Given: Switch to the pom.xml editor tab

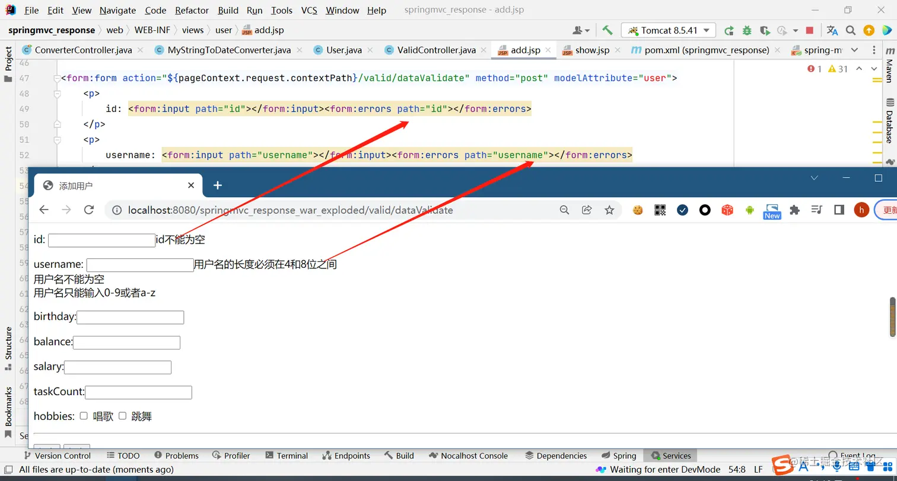Looking at the screenshot, I should 707,50.
